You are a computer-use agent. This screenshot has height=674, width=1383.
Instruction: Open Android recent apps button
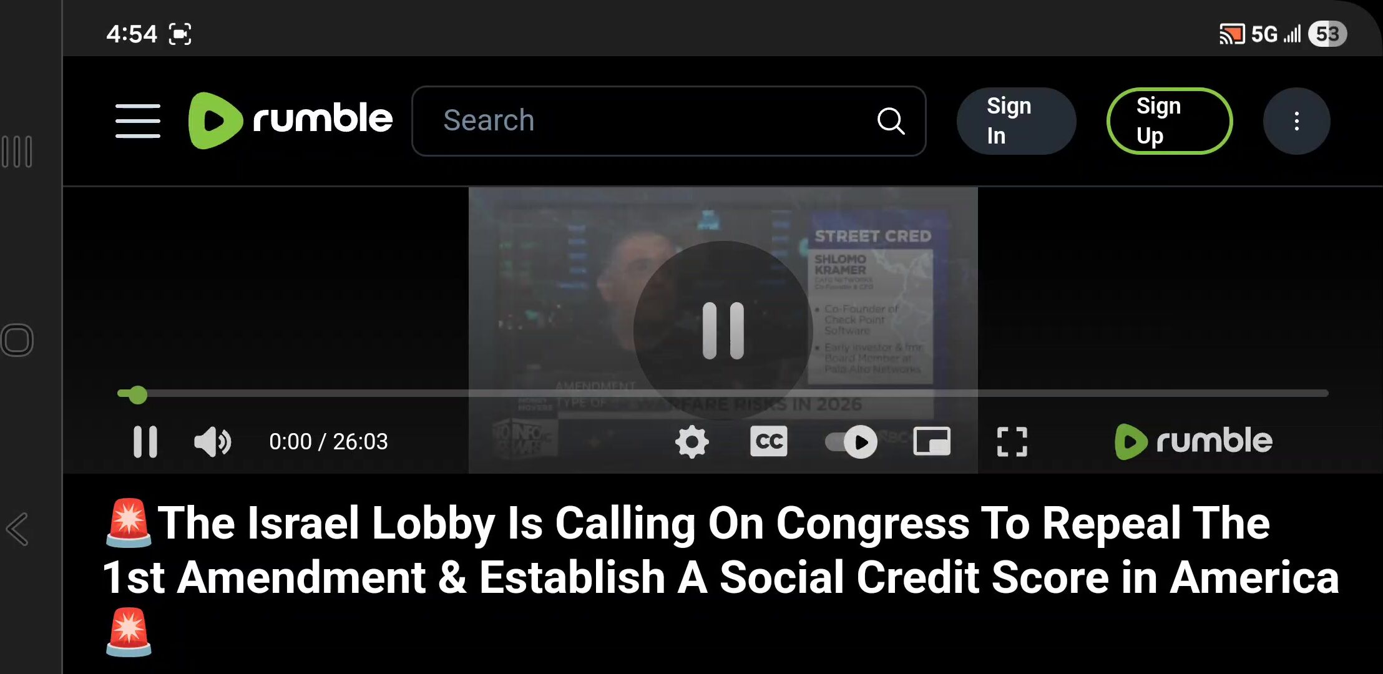click(17, 152)
